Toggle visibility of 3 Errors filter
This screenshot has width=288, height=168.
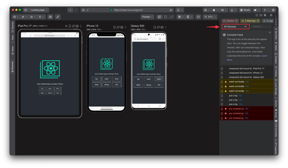(224, 21)
